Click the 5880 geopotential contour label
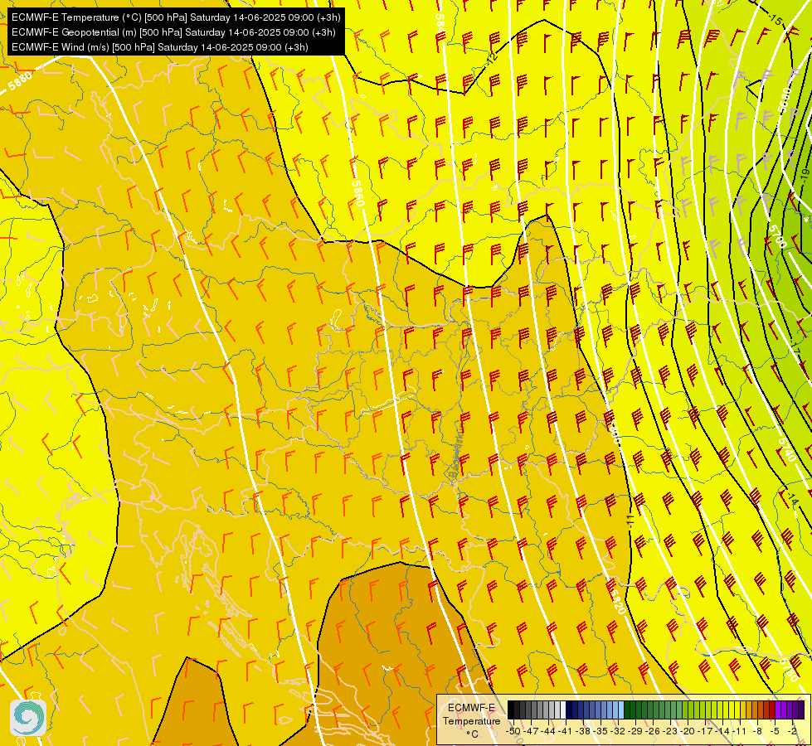Image resolution: width=812 pixels, height=746 pixels. (x=20, y=81)
